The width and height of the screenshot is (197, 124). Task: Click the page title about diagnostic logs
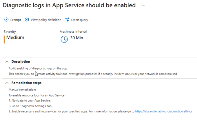pyautogui.click(x=70, y=5)
